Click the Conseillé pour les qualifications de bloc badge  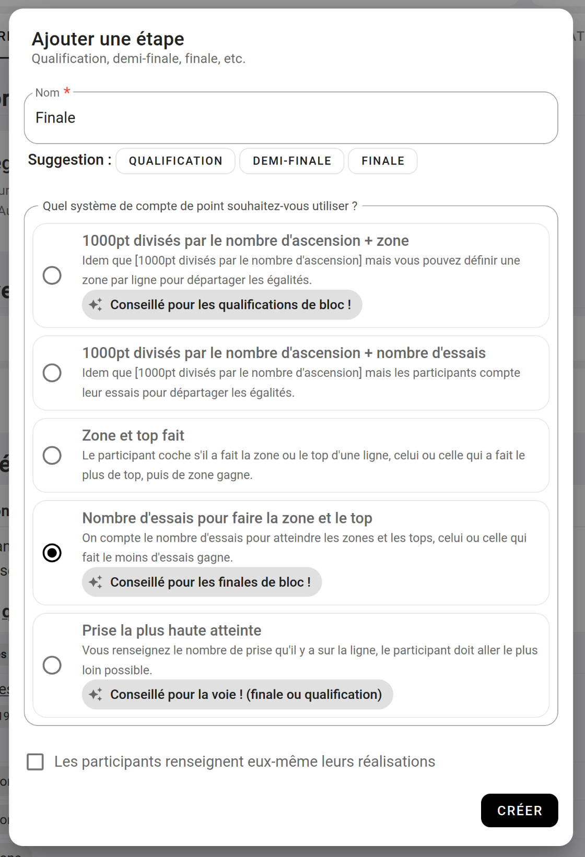click(x=230, y=305)
